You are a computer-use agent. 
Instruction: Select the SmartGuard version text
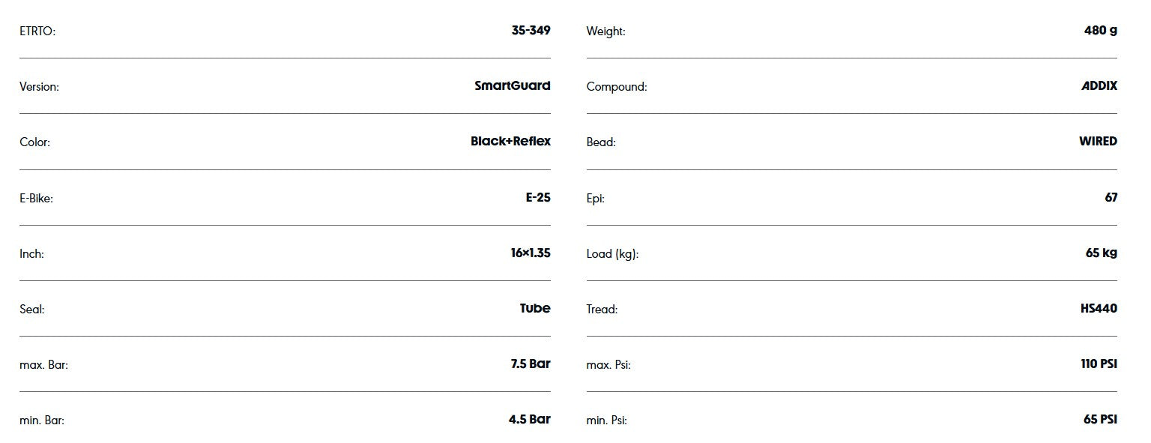point(513,85)
